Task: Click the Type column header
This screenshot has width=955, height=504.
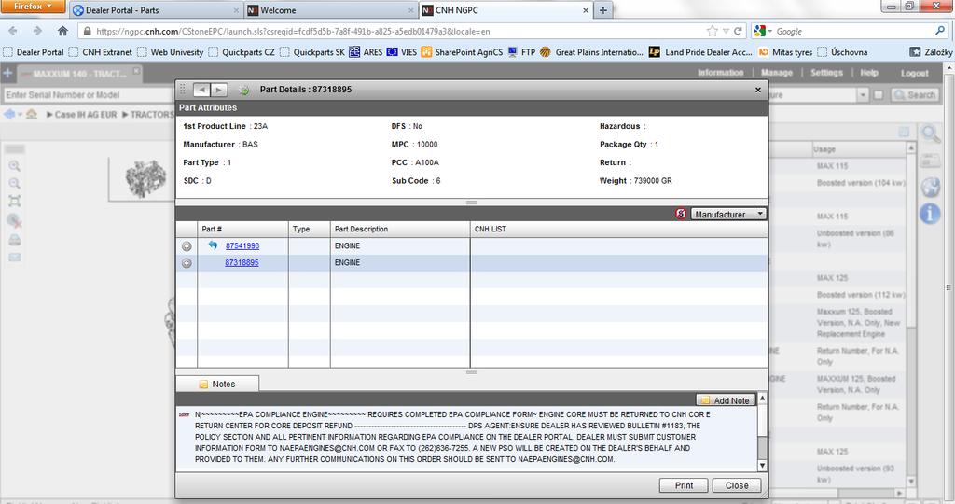Action: pos(310,230)
